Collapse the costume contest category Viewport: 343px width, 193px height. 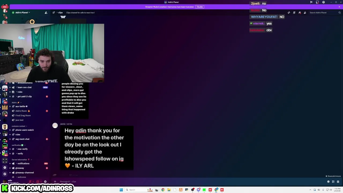[x=19, y=126]
